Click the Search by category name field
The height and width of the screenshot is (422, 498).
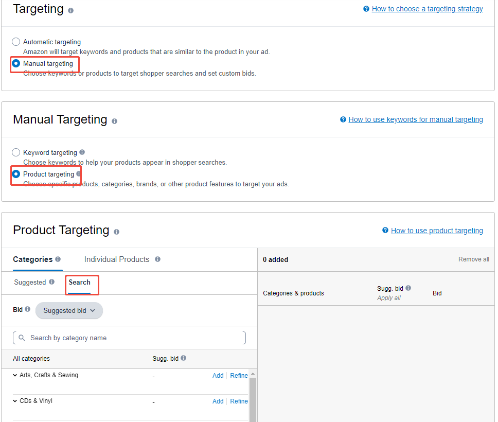(129, 338)
